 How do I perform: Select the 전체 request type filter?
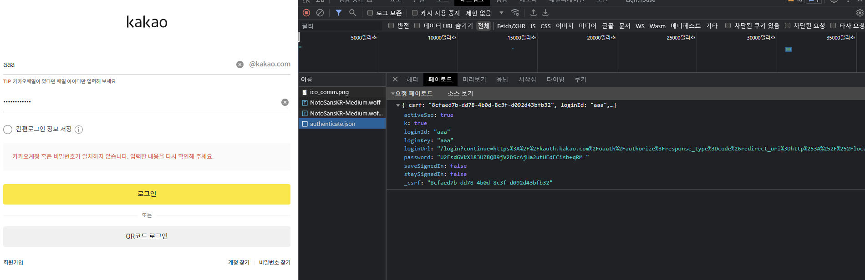[x=483, y=26]
